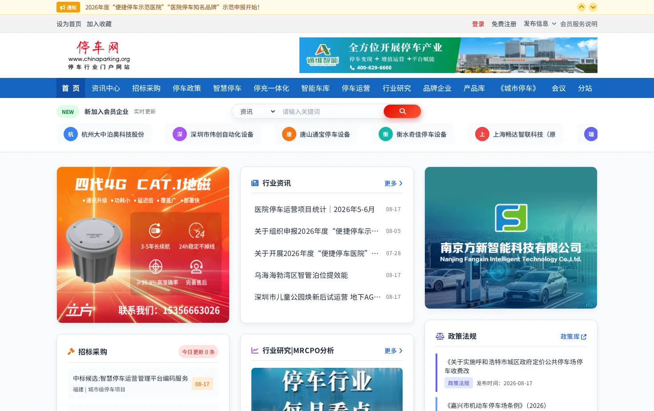Open news 深圳市儿童公园焕新后试运营
Image resolution: width=654 pixels, height=411 pixels.
[x=317, y=297]
